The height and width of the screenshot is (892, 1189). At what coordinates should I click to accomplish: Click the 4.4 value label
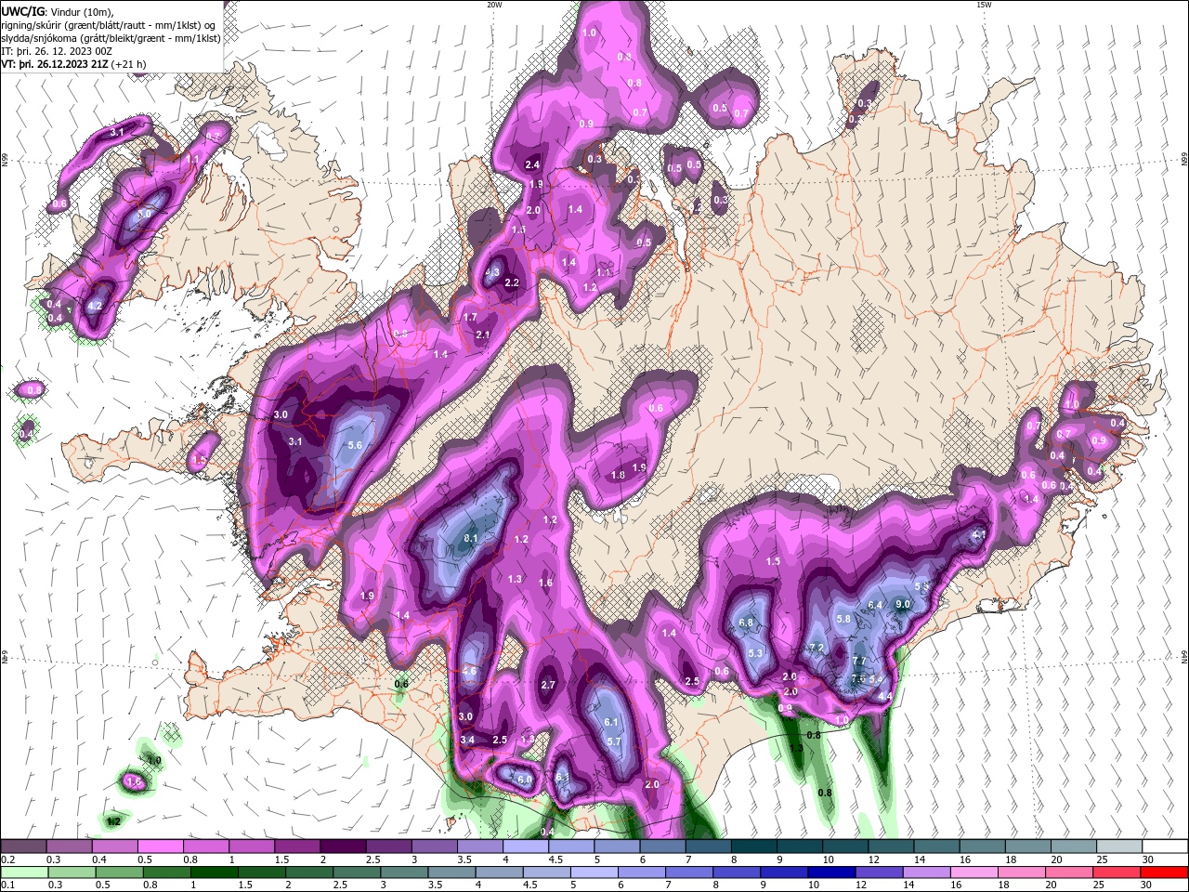point(885,696)
